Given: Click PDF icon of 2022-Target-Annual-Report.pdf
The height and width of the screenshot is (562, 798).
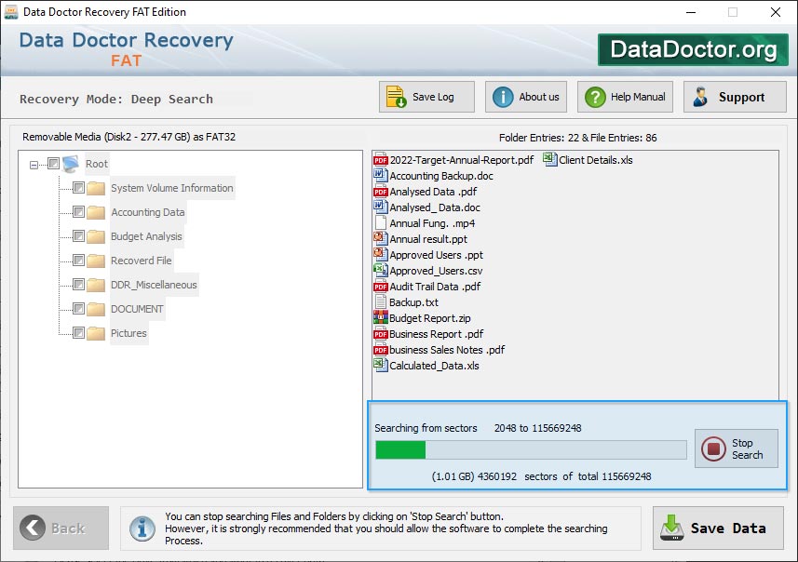Looking at the screenshot, I should coord(381,160).
